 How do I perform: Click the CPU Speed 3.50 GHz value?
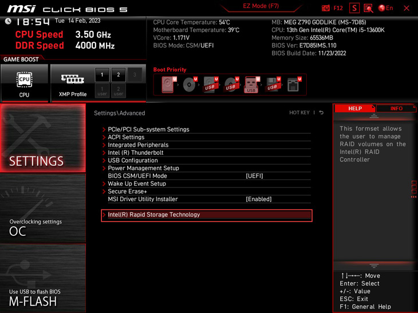[x=93, y=34]
